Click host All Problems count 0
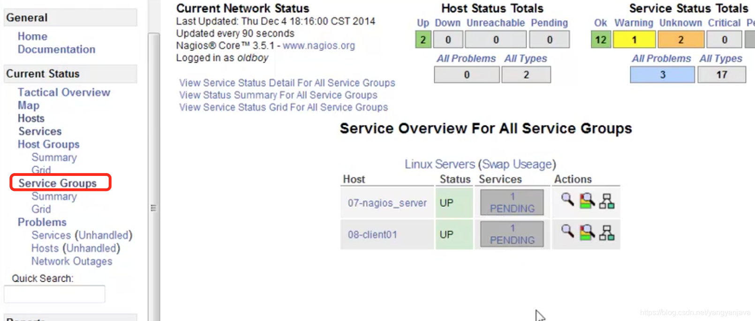The width and height of the screenshot is (755, 321). point(467,75)
